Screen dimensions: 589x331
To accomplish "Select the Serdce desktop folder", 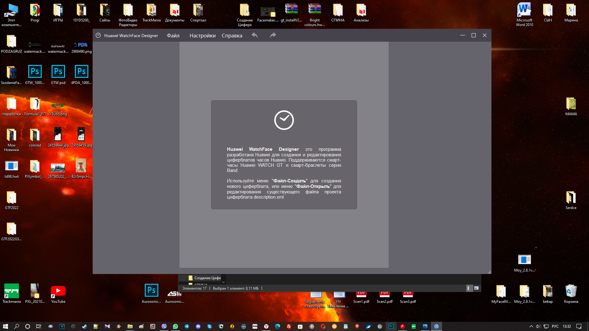I will click(x=571, y=200).
